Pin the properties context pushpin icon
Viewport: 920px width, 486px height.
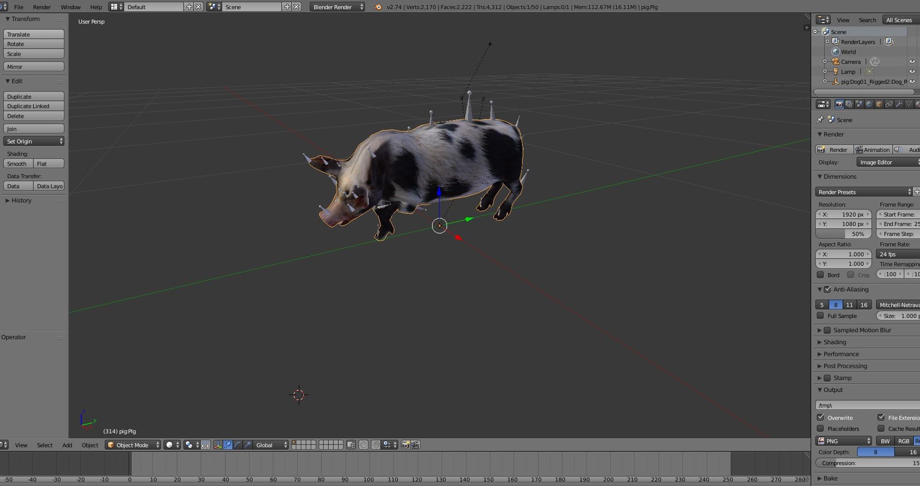pos(820,120)
